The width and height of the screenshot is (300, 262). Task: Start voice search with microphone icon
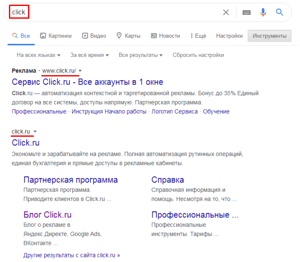point(263,12)
